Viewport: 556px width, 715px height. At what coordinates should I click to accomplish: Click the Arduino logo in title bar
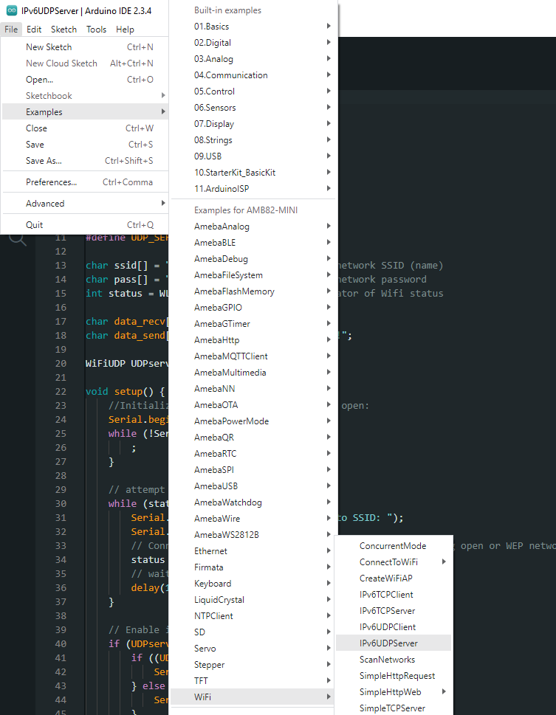click(x=11, y=10)
